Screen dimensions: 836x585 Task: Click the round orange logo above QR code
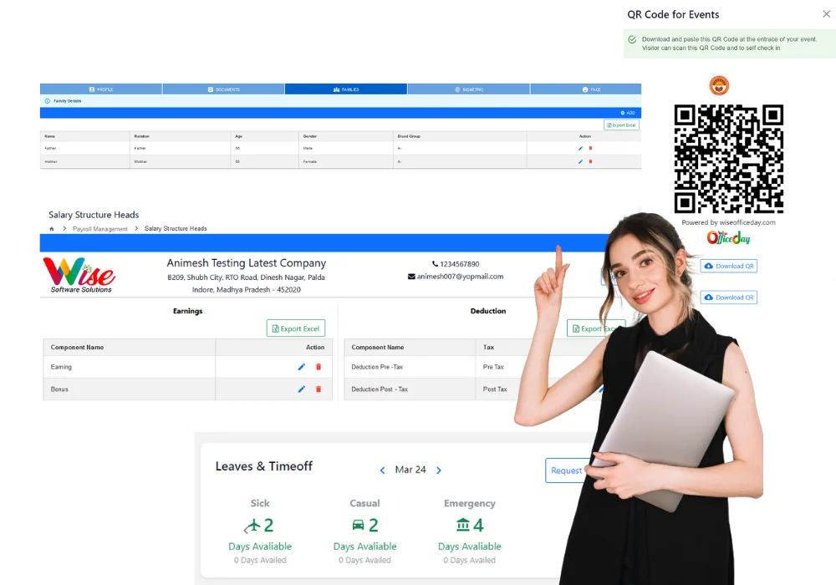(x=719, y=85)
